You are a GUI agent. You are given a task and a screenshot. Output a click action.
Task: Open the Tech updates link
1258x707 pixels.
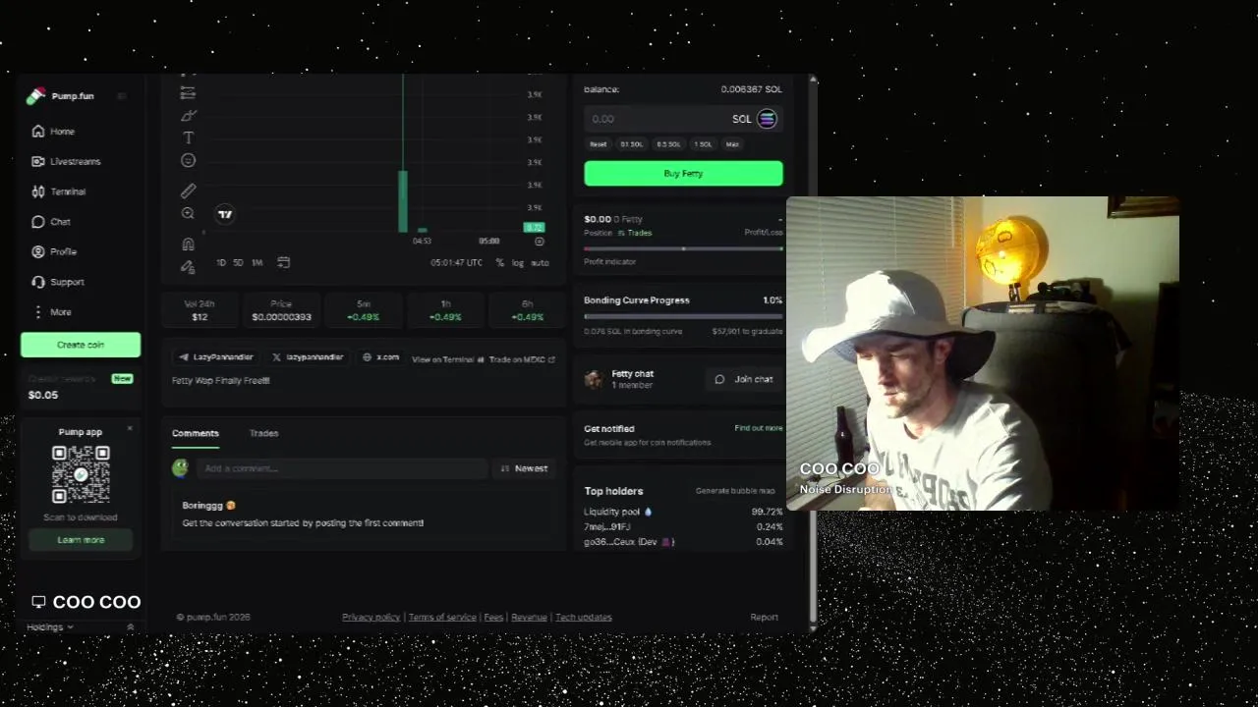[583, 618]
